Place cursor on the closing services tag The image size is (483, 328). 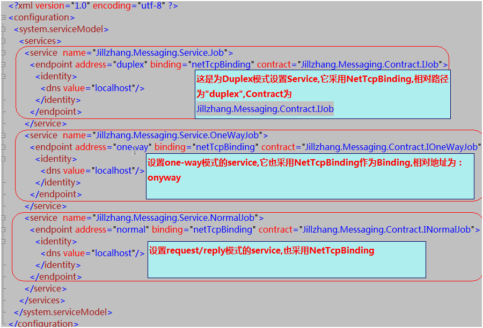(x=42, y=300)
